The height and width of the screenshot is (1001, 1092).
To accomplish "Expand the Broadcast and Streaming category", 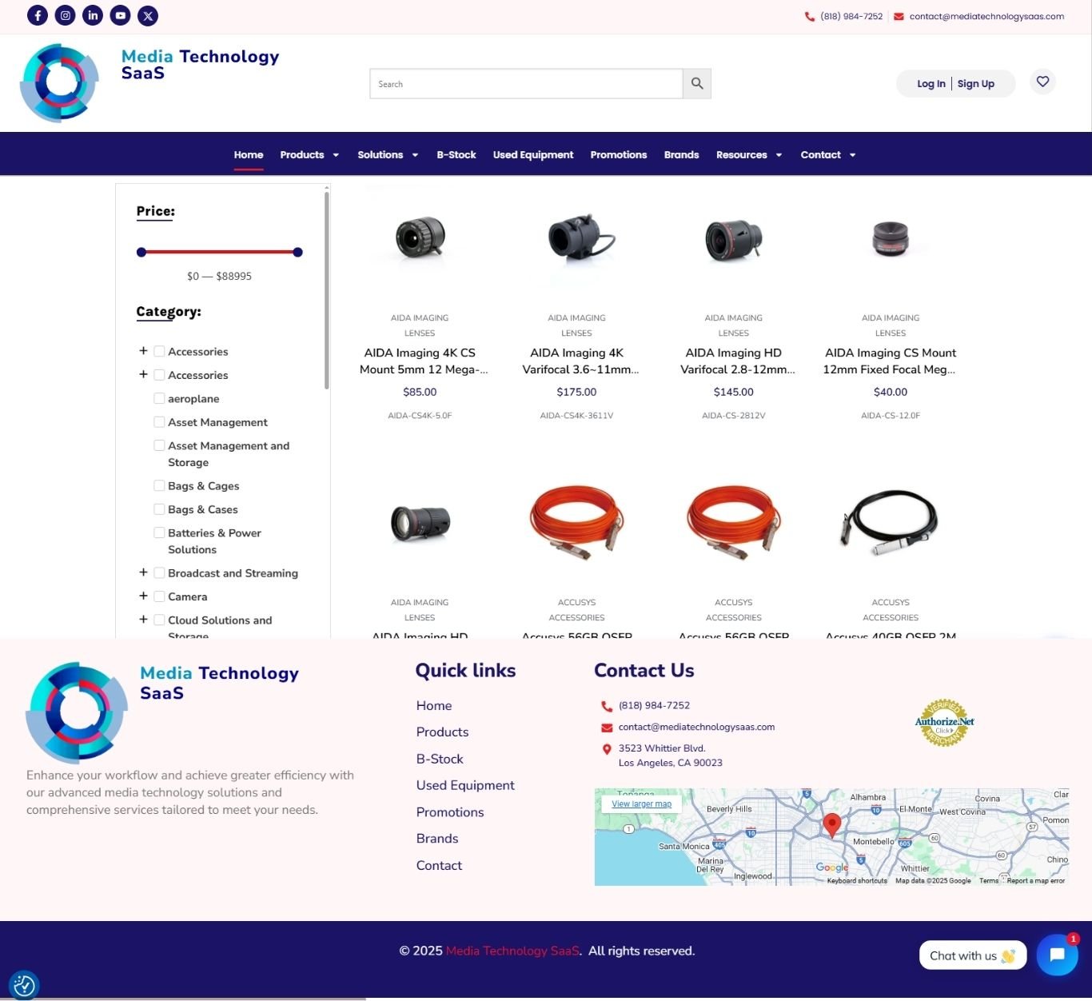I will tap(143, 572).
